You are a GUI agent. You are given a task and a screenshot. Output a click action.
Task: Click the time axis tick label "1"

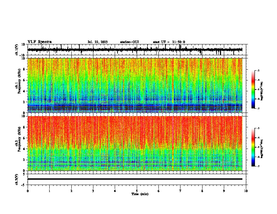pyautogui.click(x=49, y=191)
